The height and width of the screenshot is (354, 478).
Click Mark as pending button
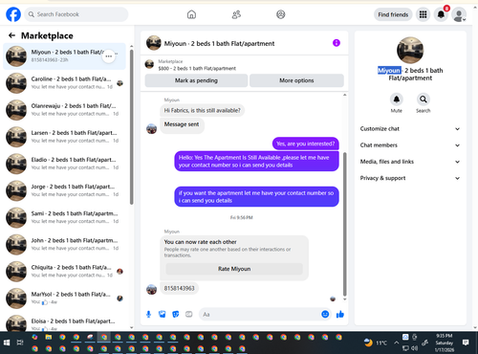pos(196,80)
